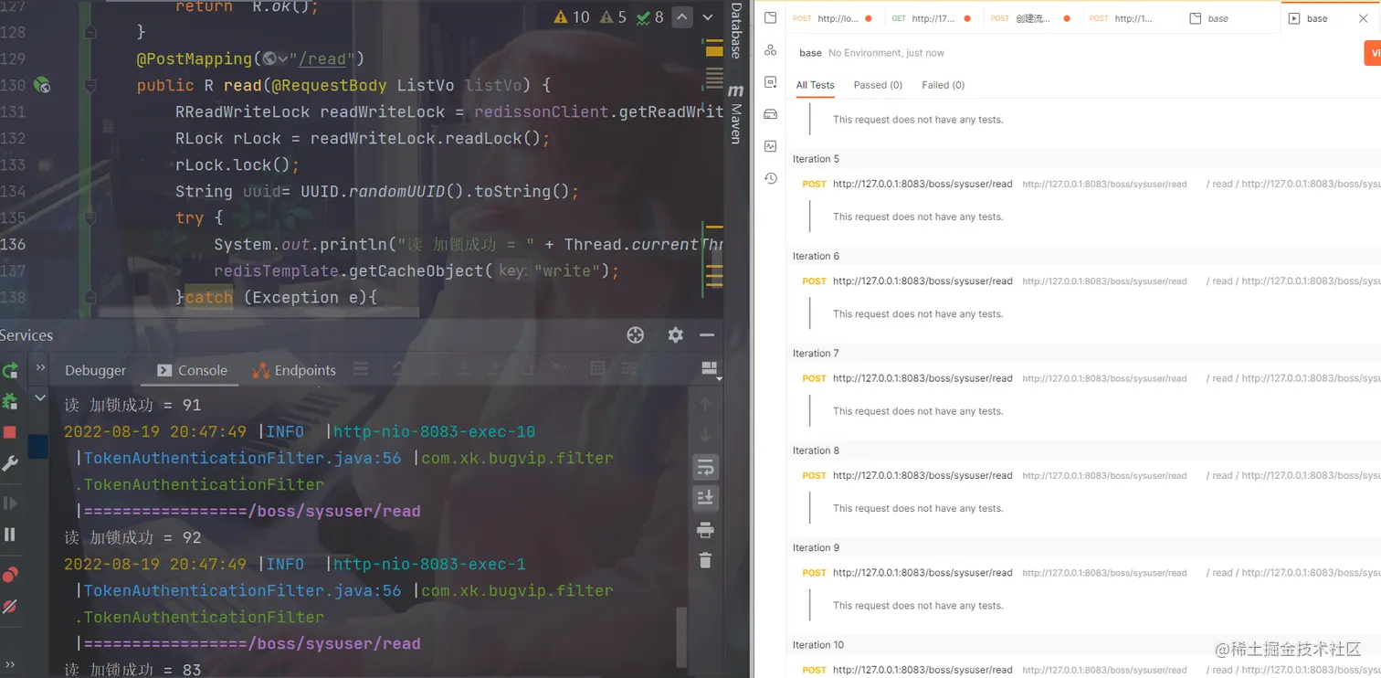Open the layout settings dropdown in Services

pos(710,370)
